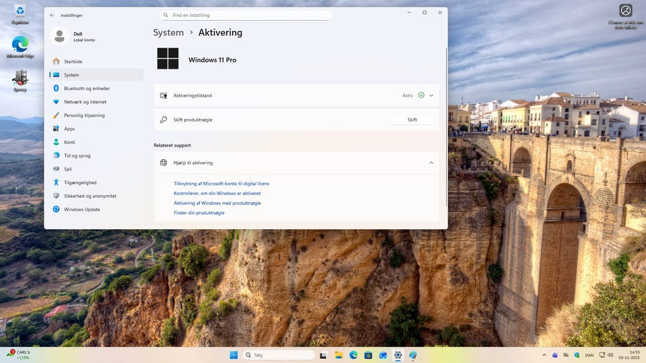Expand the Aktiveringstilstand row chevron

[x=431, y=95]
